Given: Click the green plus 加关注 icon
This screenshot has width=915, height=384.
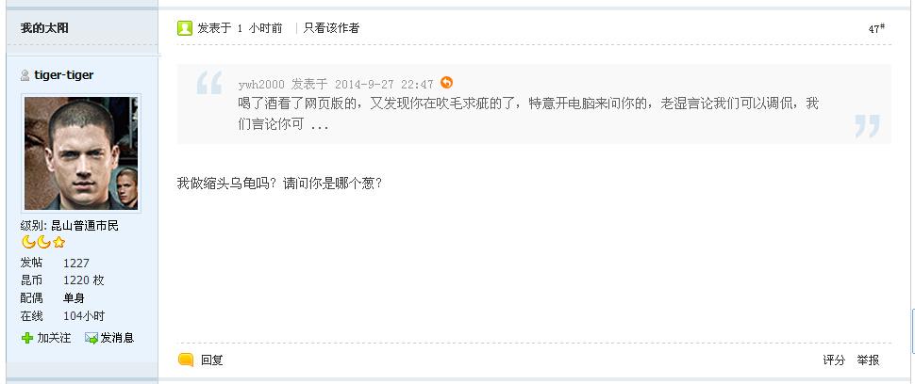Looking at the screenshot, I should [26, 338].
